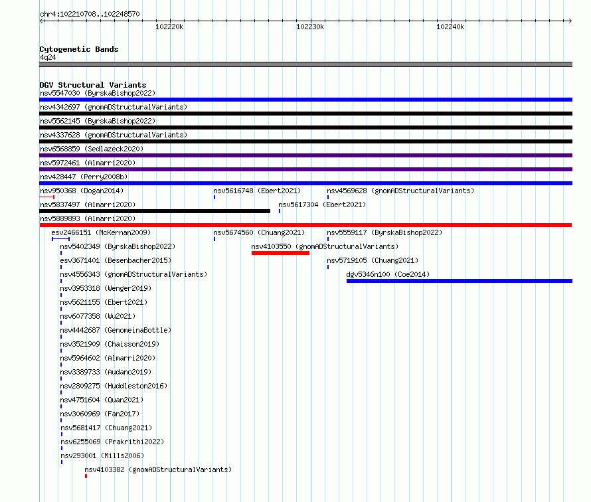
Task: Click the 102230k ruler tick label
Action: [310, 27]
